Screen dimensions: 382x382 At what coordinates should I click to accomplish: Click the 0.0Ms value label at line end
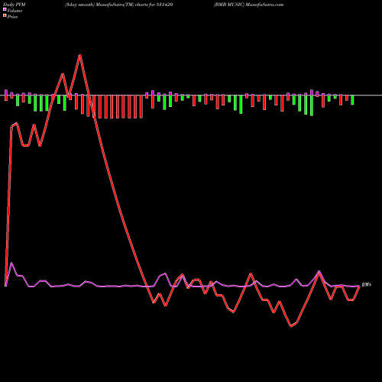click(367, 284)
